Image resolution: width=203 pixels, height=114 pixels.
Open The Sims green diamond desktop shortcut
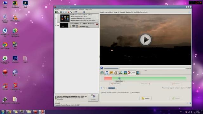click(5, 58)
